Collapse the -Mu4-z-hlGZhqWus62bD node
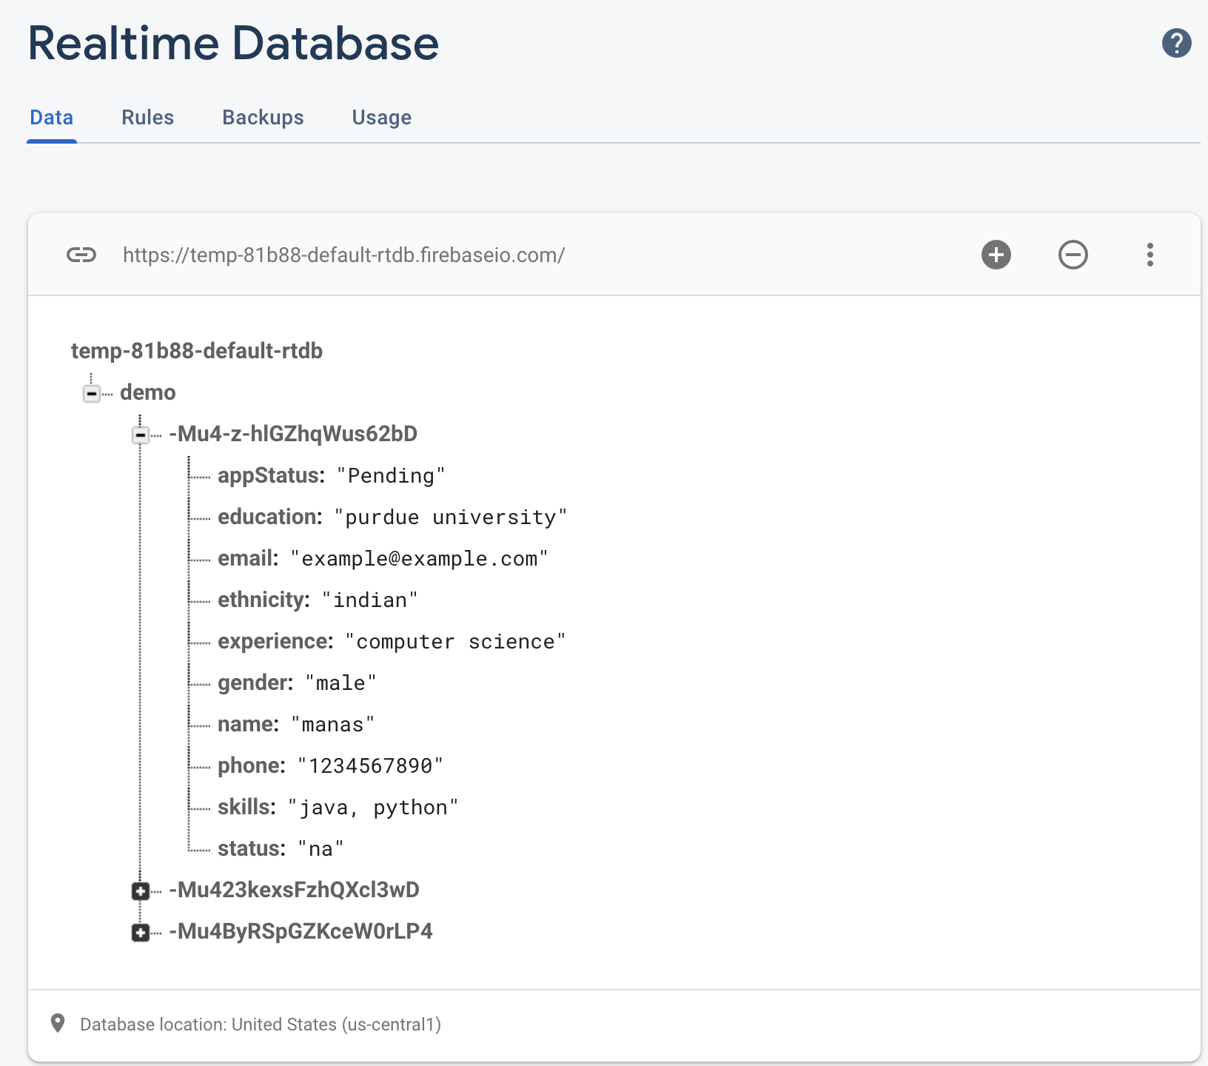 pos(141,435)
